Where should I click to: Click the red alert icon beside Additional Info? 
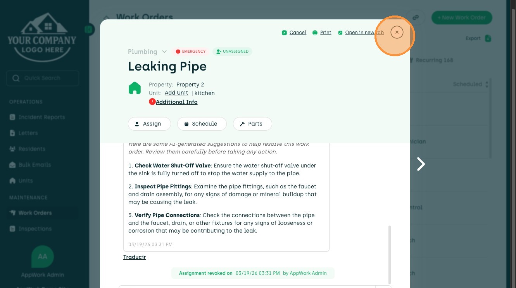tap(152, 102)
